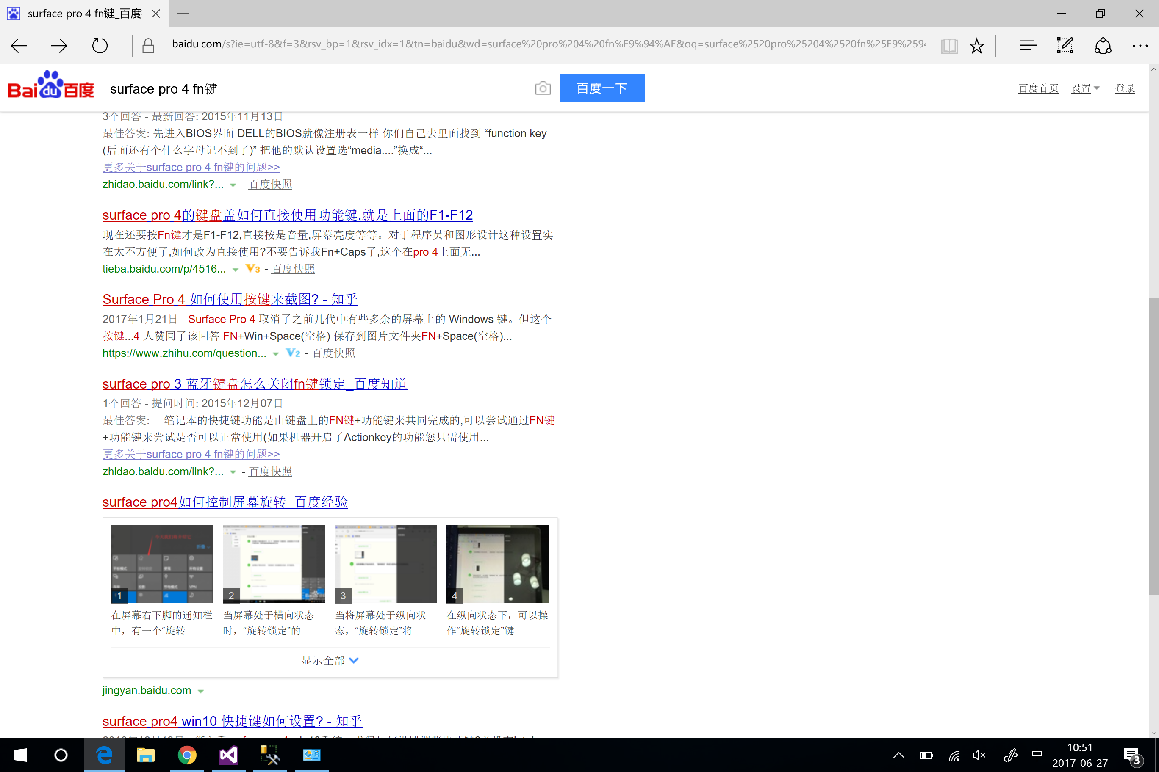Open the zhihu screenshot key result link
The width and height of the screenshot is (1159, 772).
click(230, 299)
